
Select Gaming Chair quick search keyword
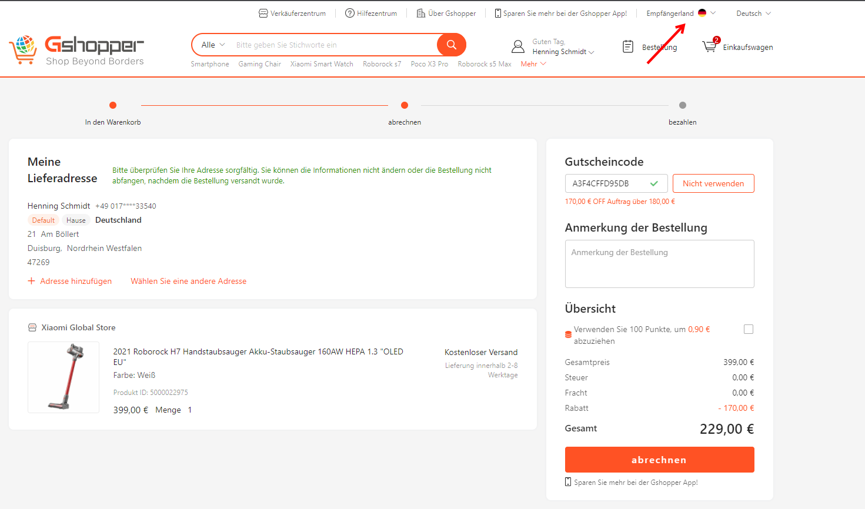(259, 63)
